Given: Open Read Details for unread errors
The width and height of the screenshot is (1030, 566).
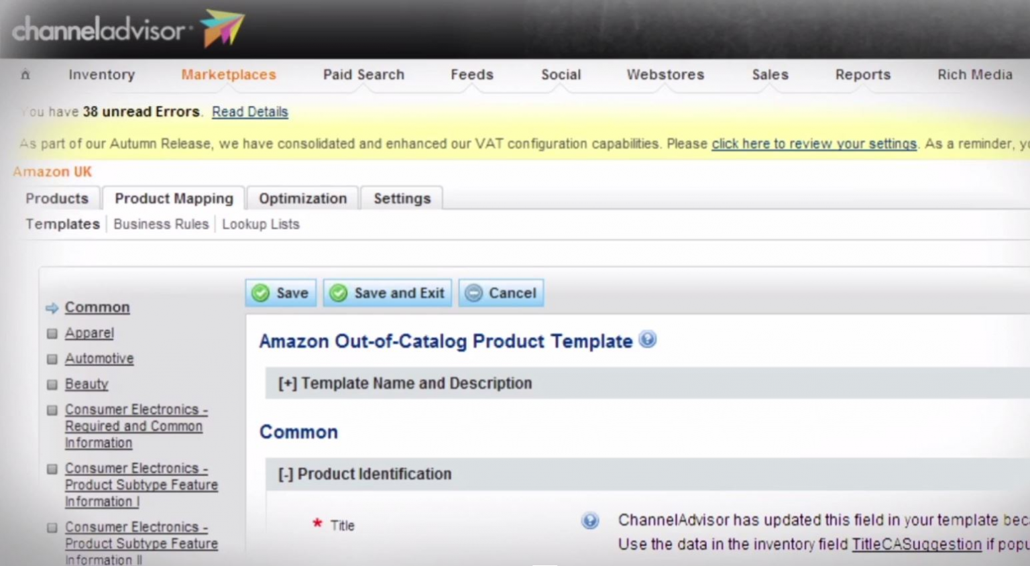Looking at the screenshot, I should (x=249, y=111).
